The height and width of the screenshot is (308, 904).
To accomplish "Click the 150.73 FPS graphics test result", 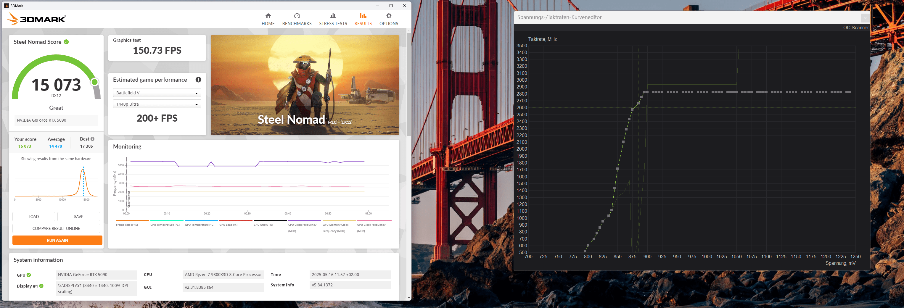I will (x=157, y=51).
